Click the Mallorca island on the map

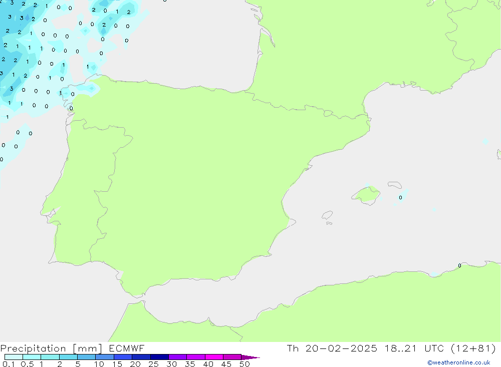(366, 195)
